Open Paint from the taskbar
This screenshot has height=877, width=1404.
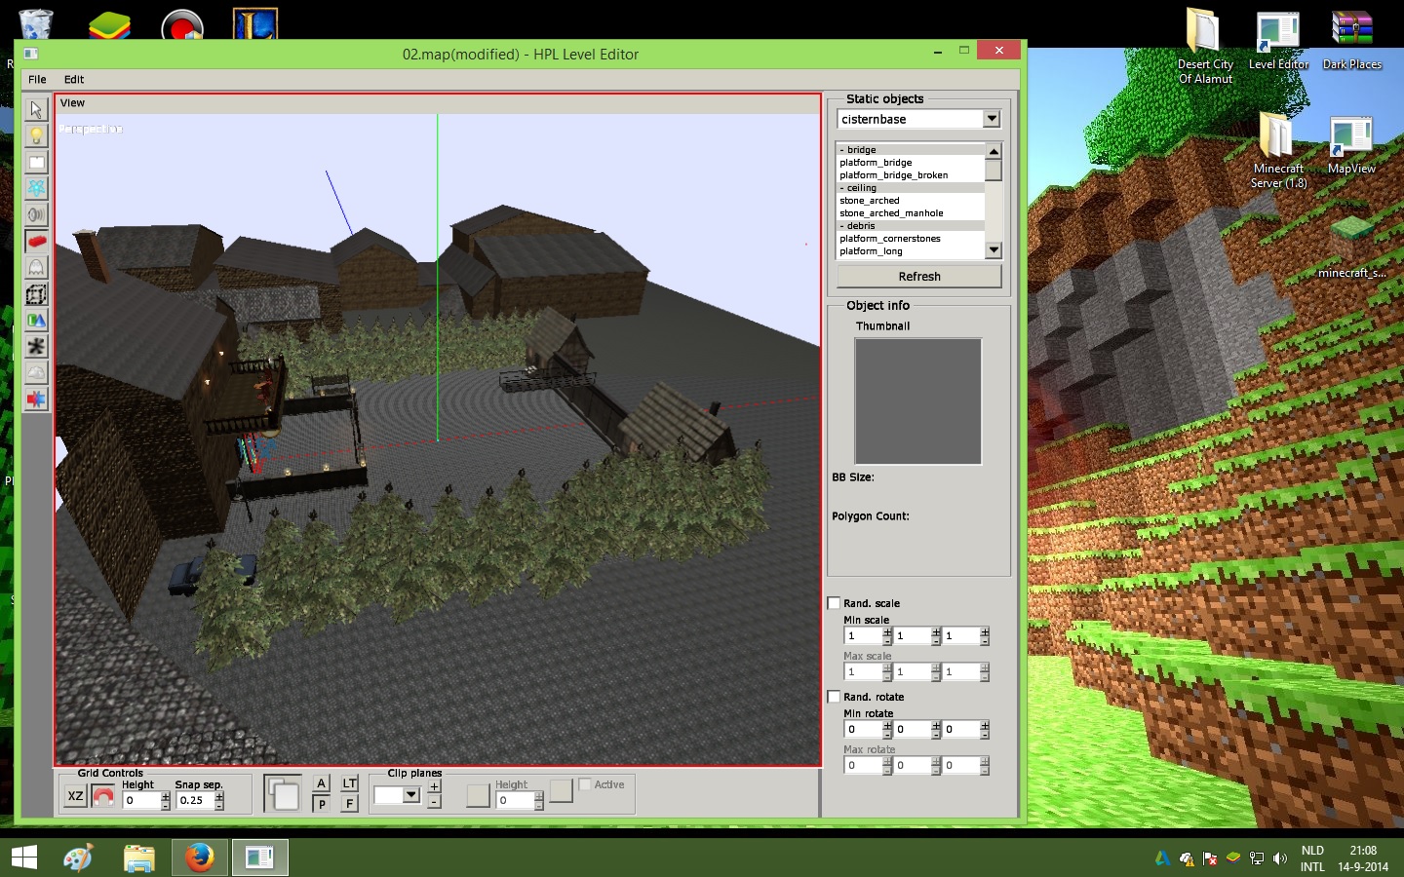[79, 858]
